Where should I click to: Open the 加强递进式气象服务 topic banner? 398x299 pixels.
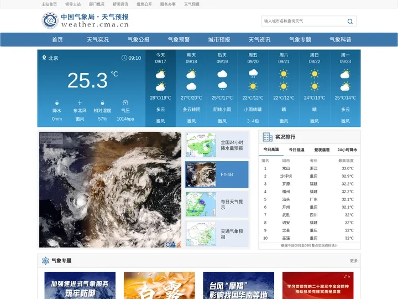point(80,285)
